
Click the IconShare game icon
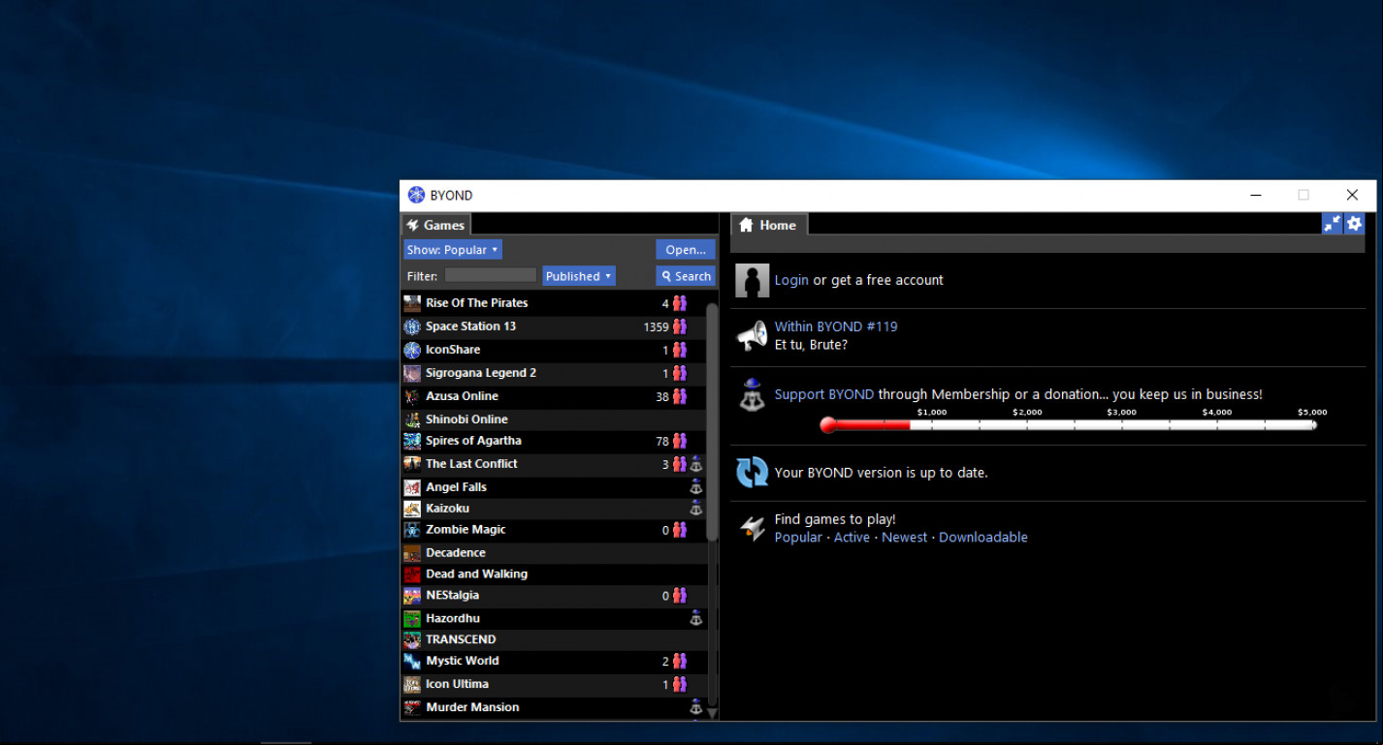click(412, 350)
